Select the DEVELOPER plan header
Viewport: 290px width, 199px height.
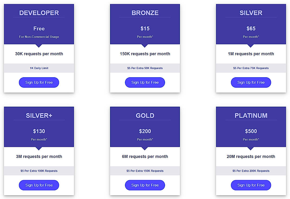(39, 13)
